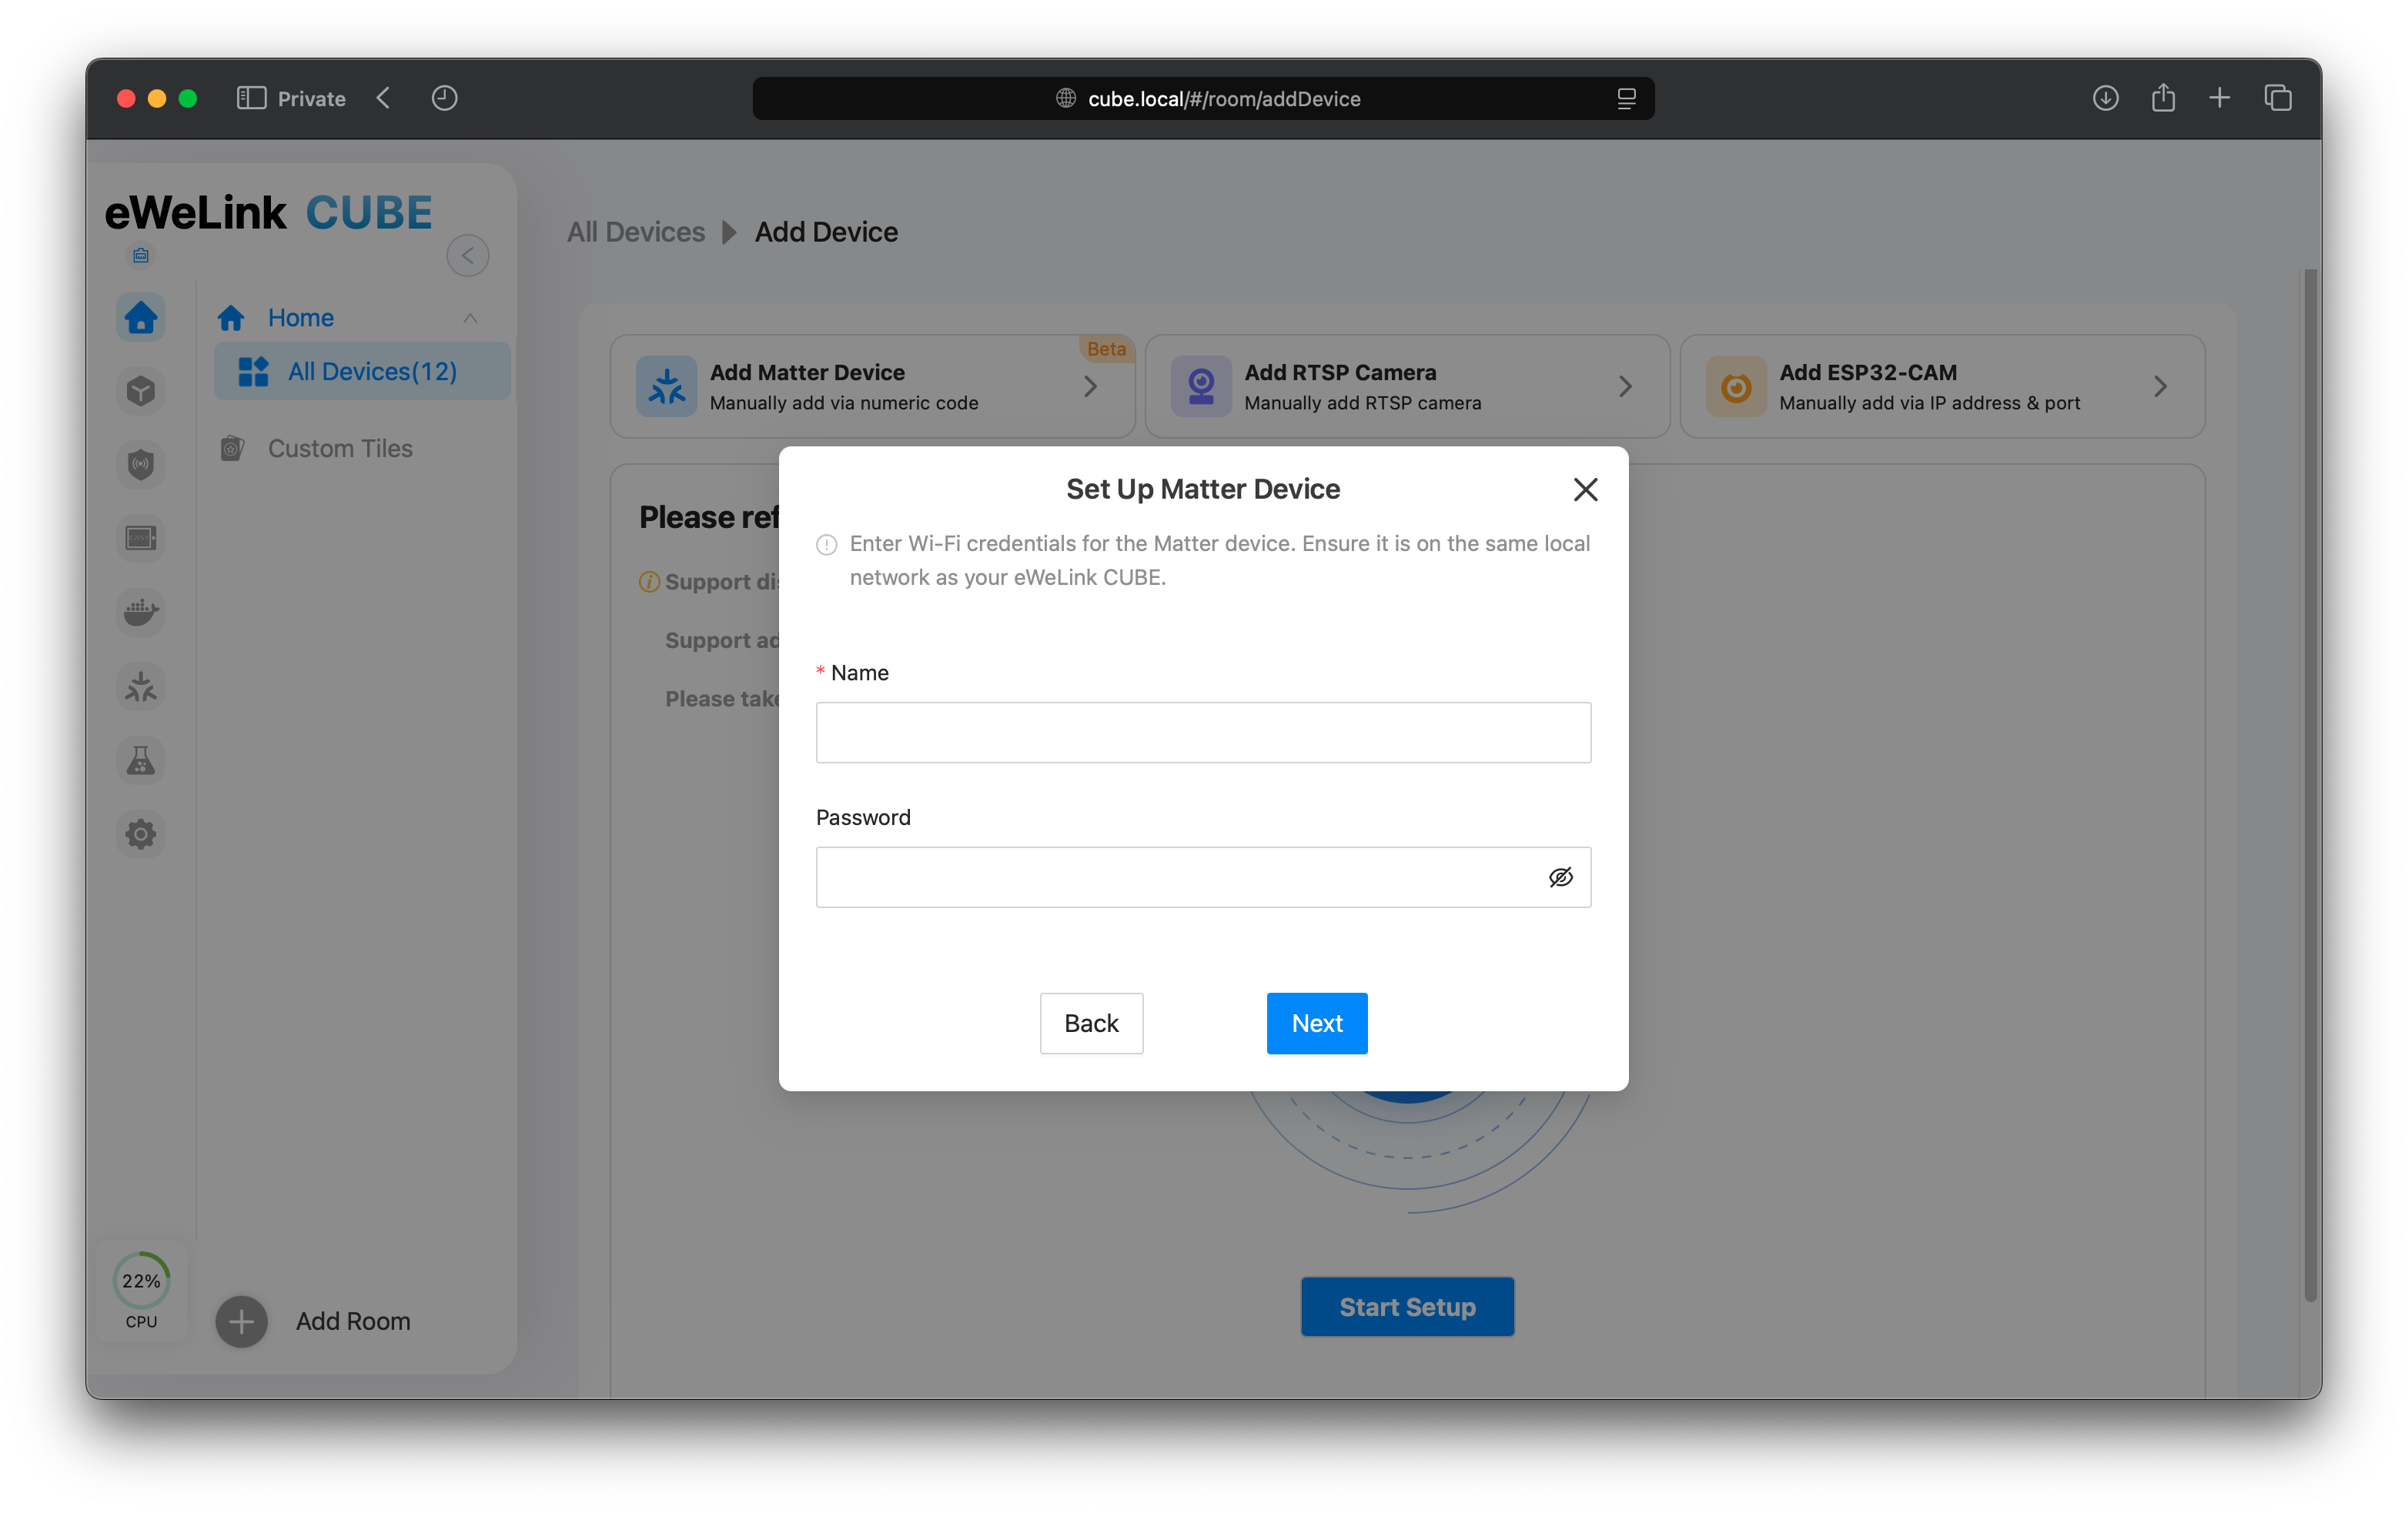Click the Back button in dialog
The image size is (2408, 1513).
coord(1091,1023)
